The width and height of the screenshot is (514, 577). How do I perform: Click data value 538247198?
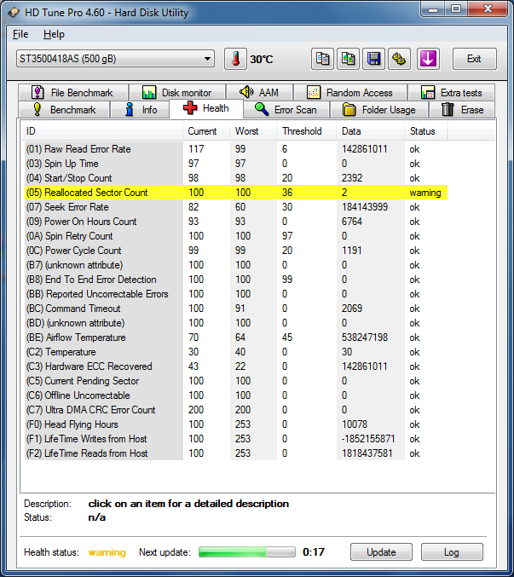tap(365, 338)
